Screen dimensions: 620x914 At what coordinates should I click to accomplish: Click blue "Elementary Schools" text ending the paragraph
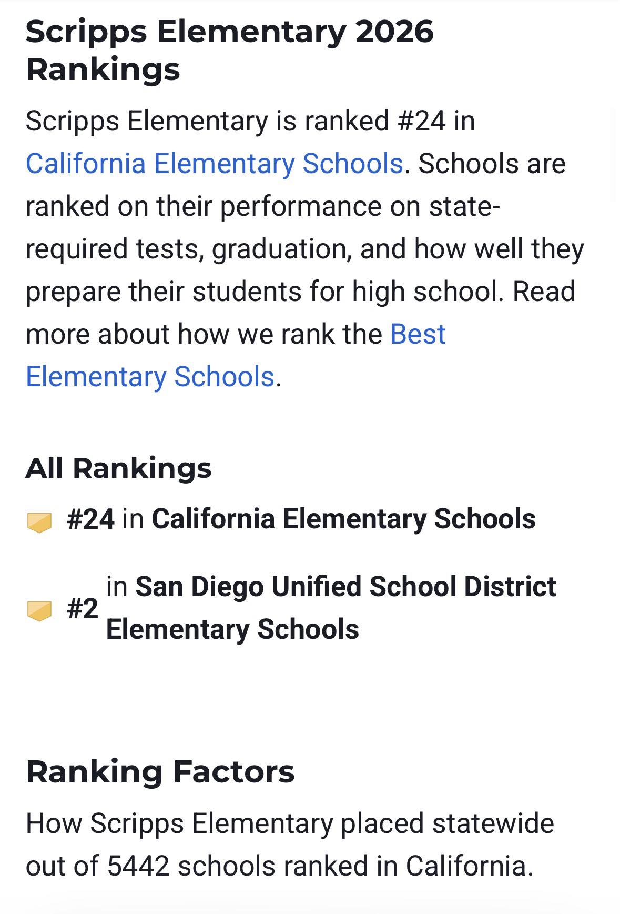coord(150,376)
